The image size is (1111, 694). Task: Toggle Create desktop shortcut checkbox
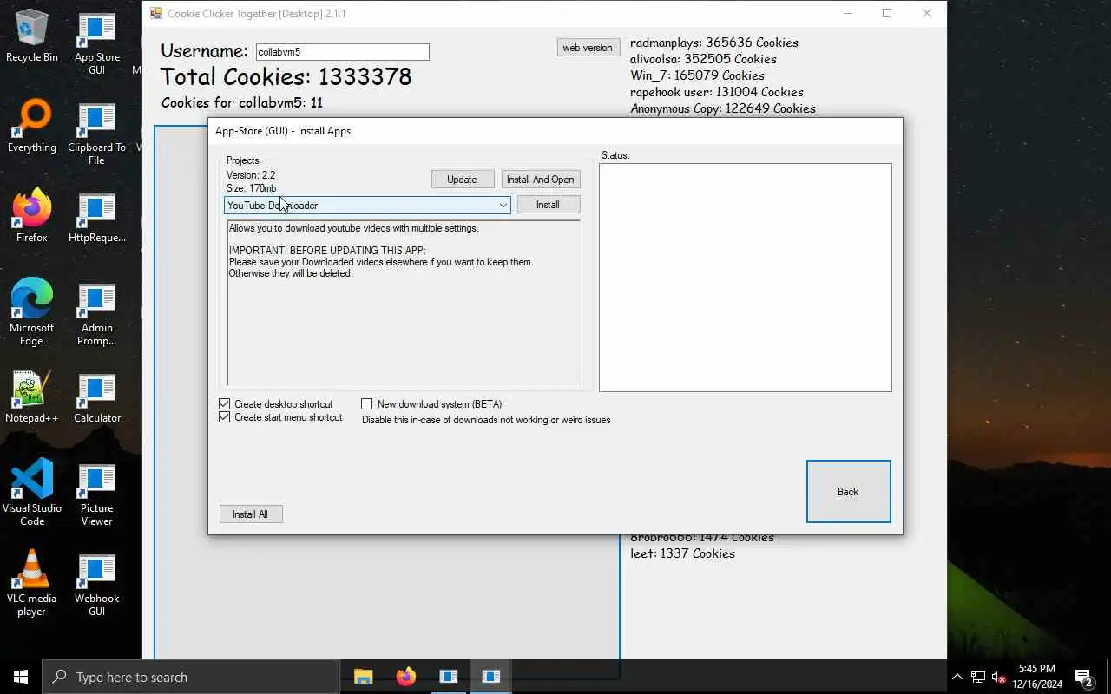tap(225, 404)
